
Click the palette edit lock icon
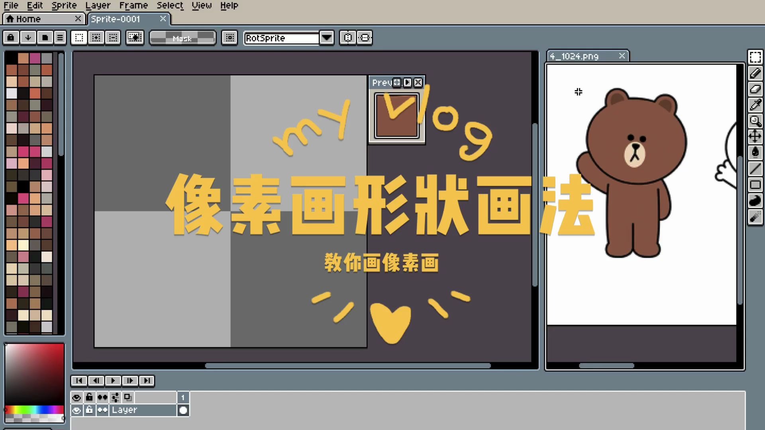tap(11, 38)
